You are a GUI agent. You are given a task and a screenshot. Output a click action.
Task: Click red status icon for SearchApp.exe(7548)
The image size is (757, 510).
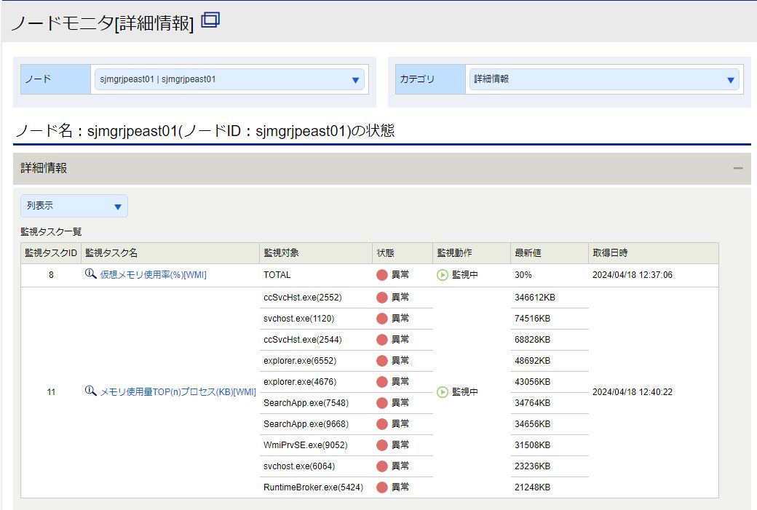tap(382, 403)
